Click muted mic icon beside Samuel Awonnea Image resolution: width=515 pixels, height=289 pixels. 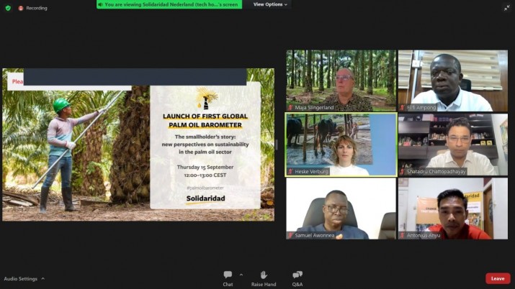(x=290, y=235)
